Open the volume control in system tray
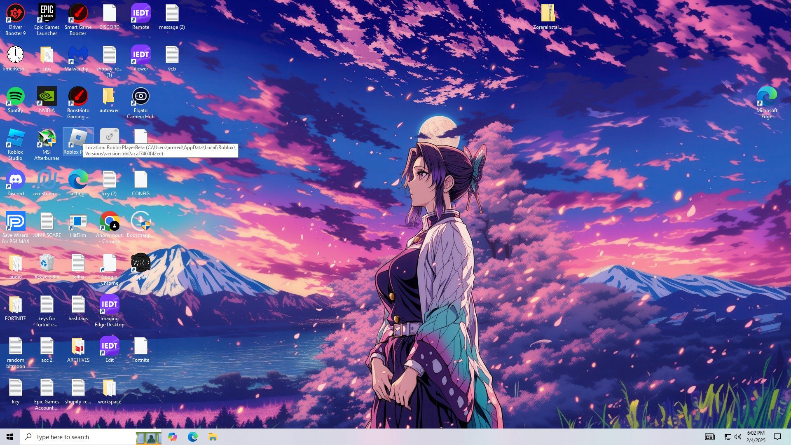This screenshot has height=445, width=791. [738, 437]
